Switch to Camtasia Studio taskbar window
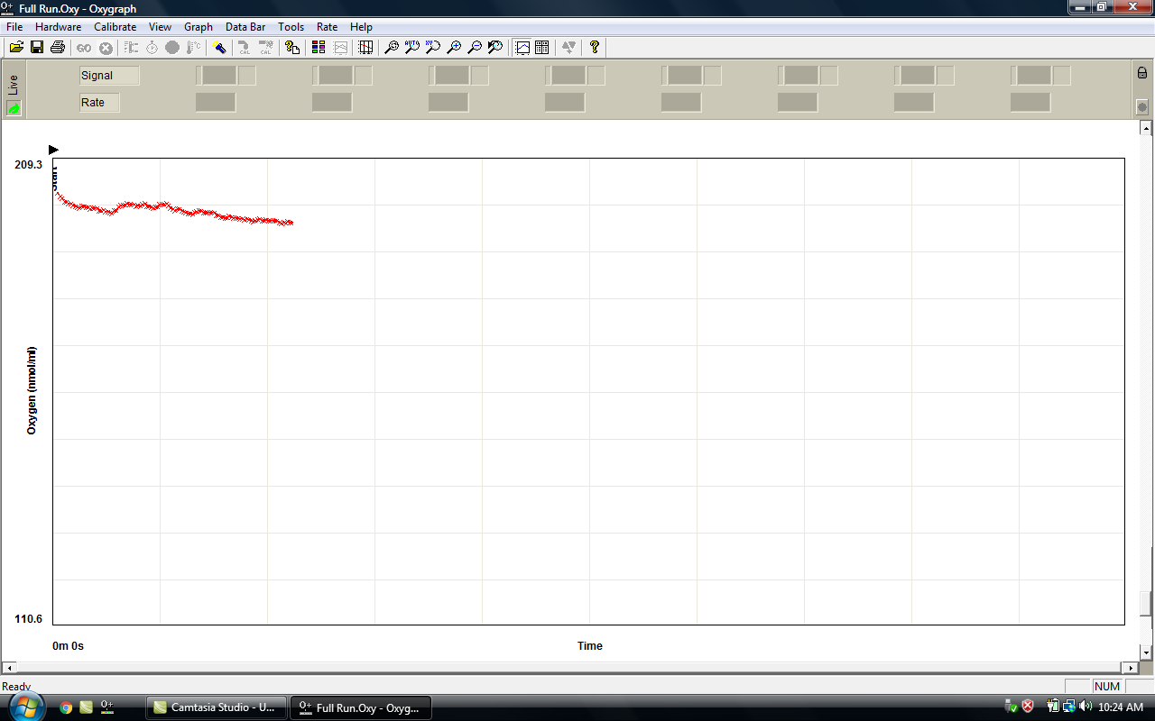1155x721 pixels. [x=217, y=707]
